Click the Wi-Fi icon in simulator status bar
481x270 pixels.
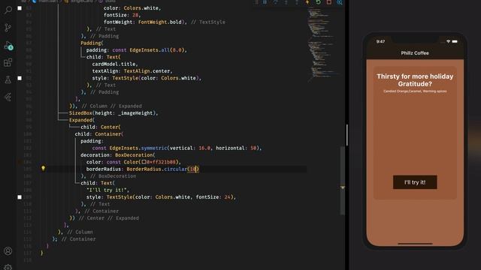click(448, 41)
